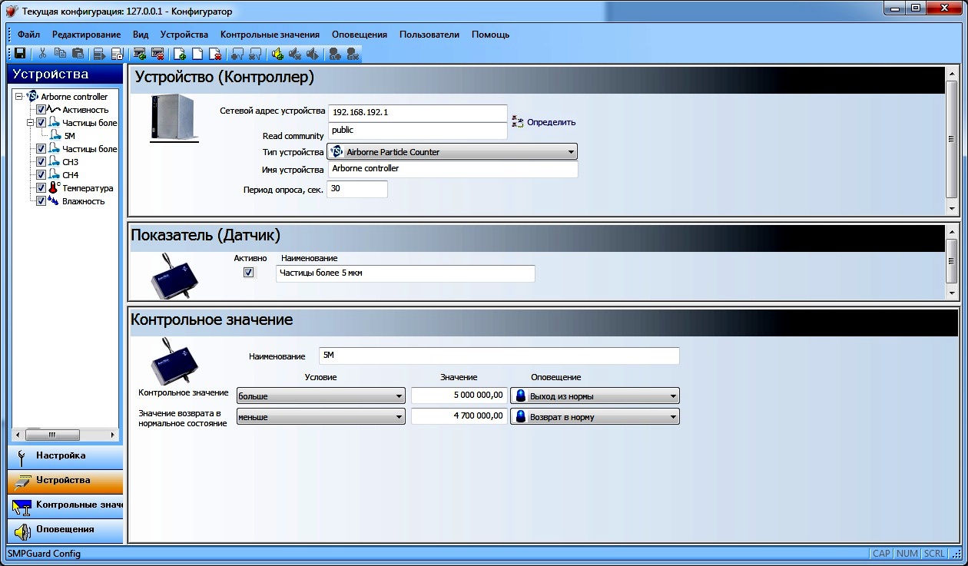Toggle the Активность checkbox in tree
968x566 pixels.
click(41, 110)
